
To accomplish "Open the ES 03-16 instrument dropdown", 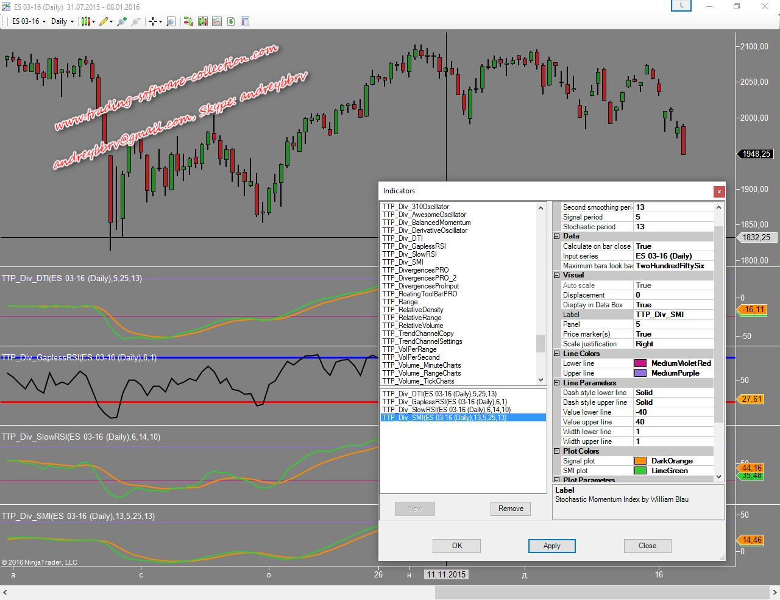I will (x=29, y=21).
